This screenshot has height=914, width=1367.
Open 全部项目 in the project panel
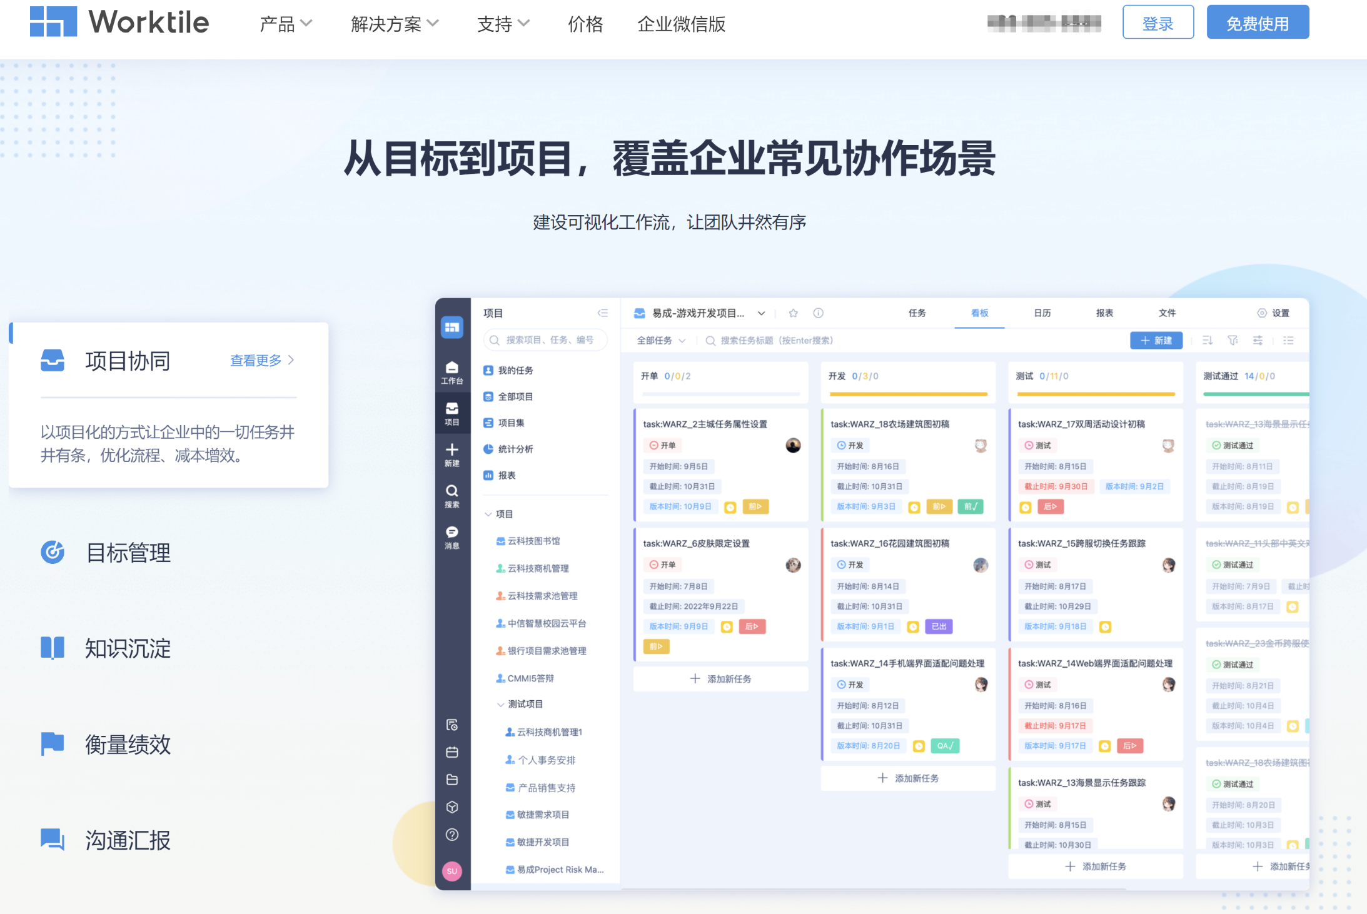tap(508, 396)
